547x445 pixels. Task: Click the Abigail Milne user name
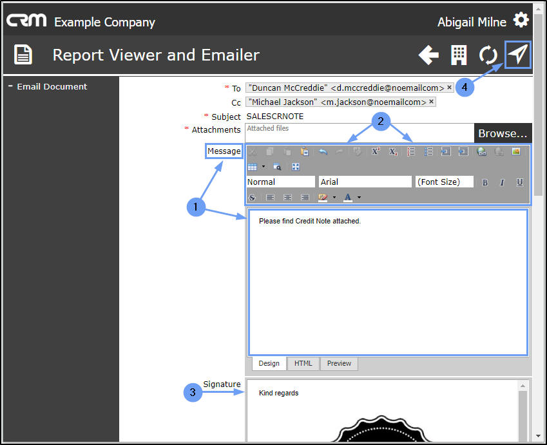tap(472, 22)
